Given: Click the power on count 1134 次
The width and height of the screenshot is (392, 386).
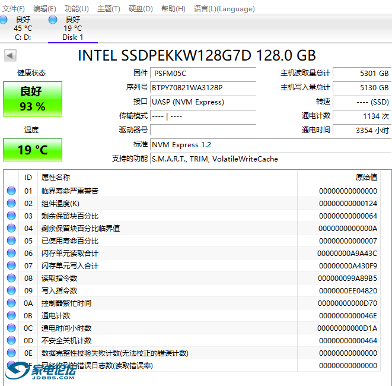Looking at the screenshot, I should 362,116.
